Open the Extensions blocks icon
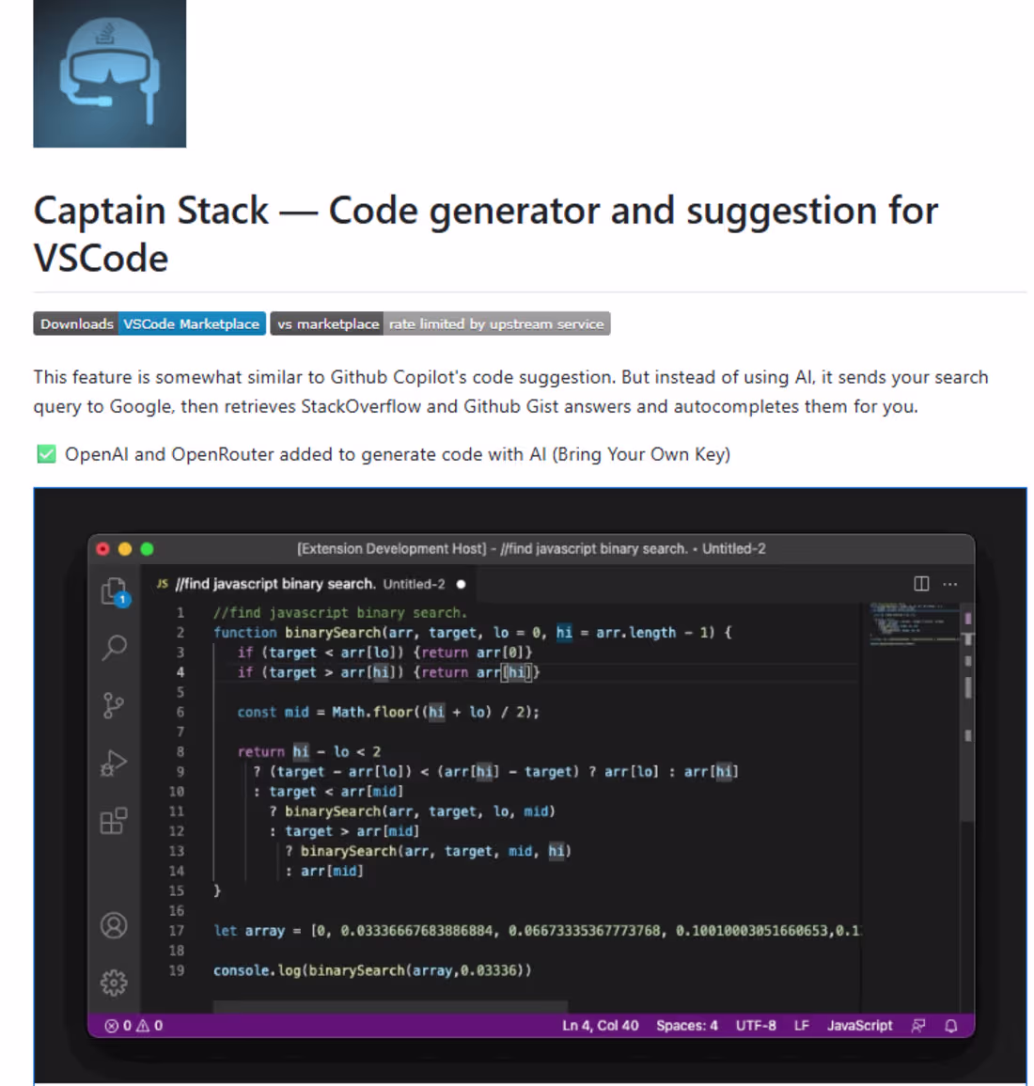The width and height of the screenshot is (1034, 1086). point(115,821)
